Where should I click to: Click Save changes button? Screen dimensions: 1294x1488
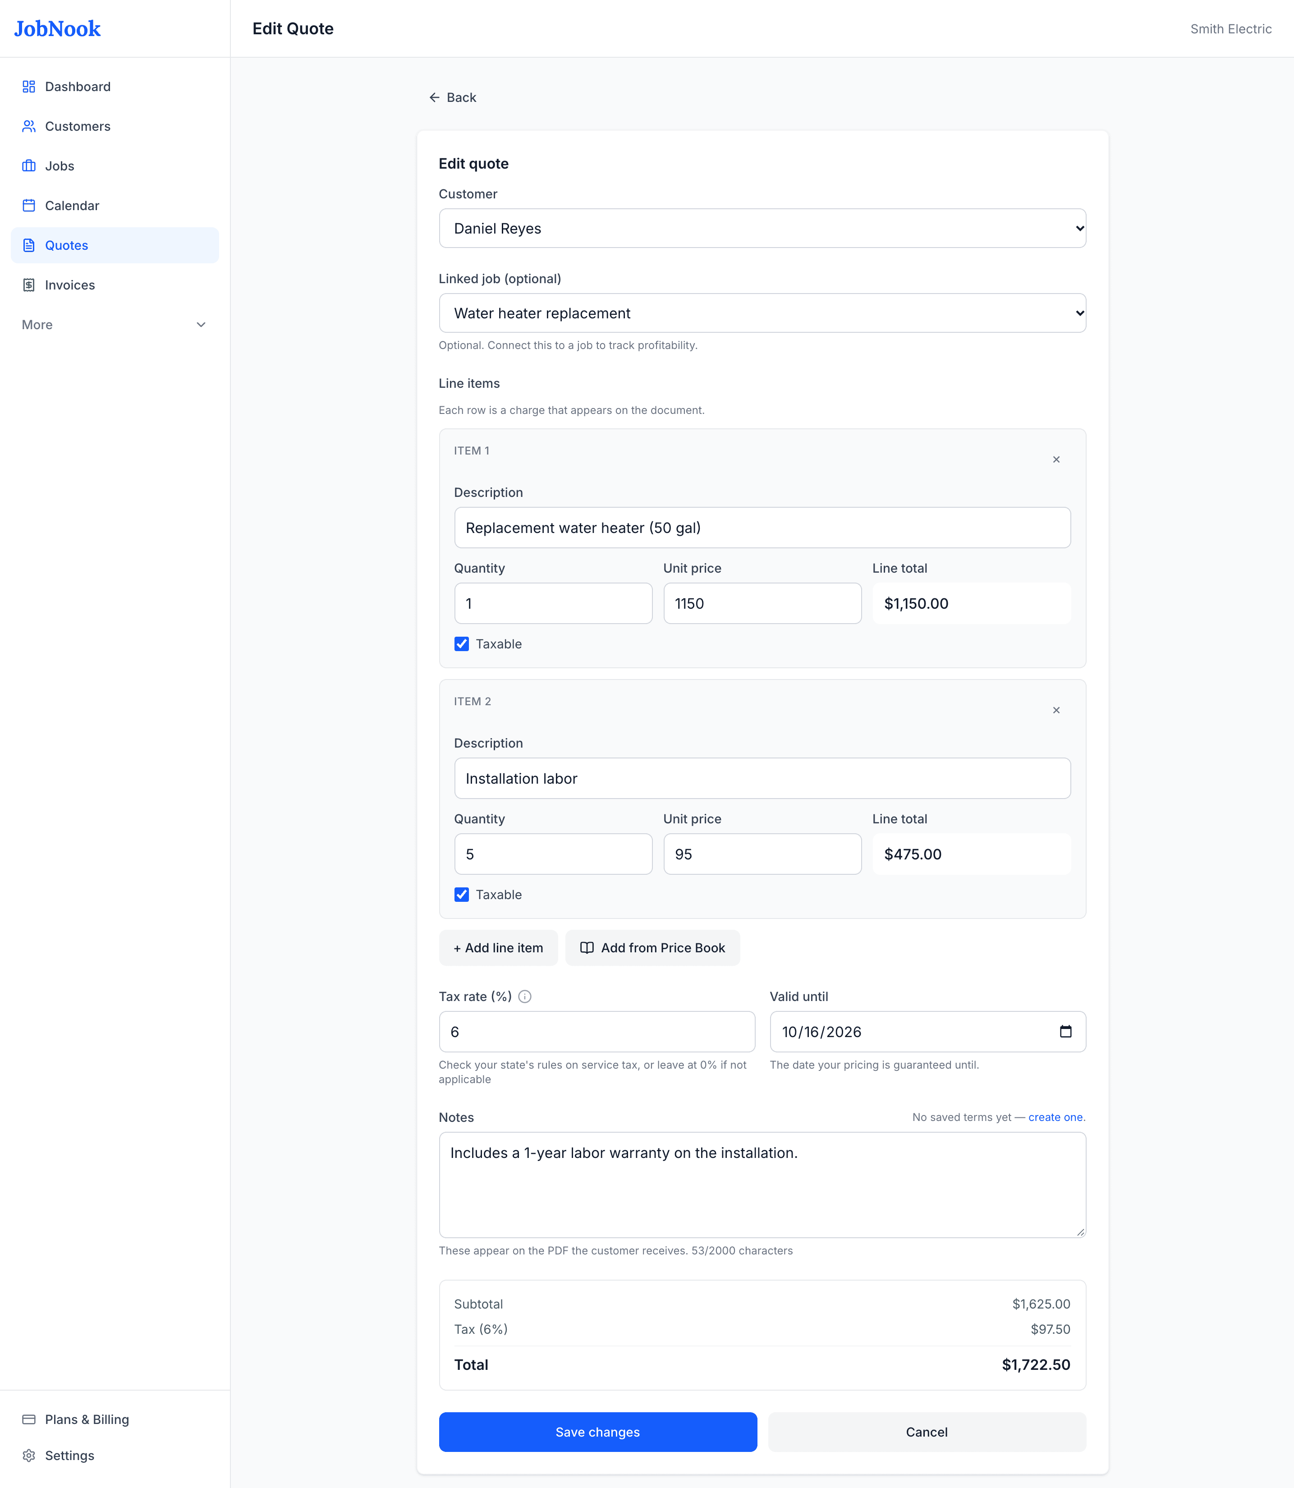tap(598, 1432)
